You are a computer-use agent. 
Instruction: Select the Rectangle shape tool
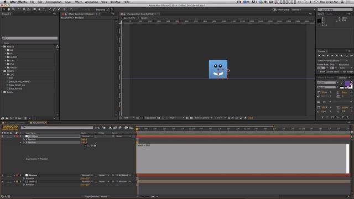click(x=34, y=9)
